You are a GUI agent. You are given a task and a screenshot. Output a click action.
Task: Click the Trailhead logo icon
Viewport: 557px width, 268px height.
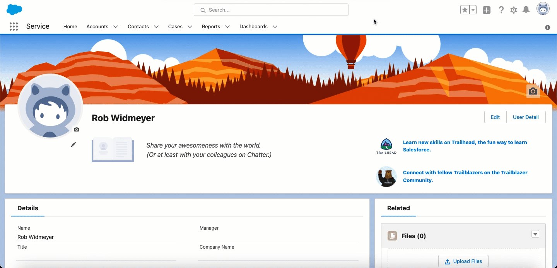coord(386,146)
